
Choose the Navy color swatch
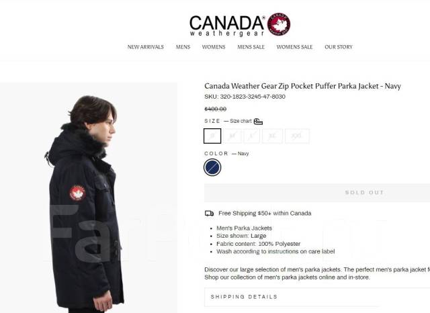pos(212,167)
